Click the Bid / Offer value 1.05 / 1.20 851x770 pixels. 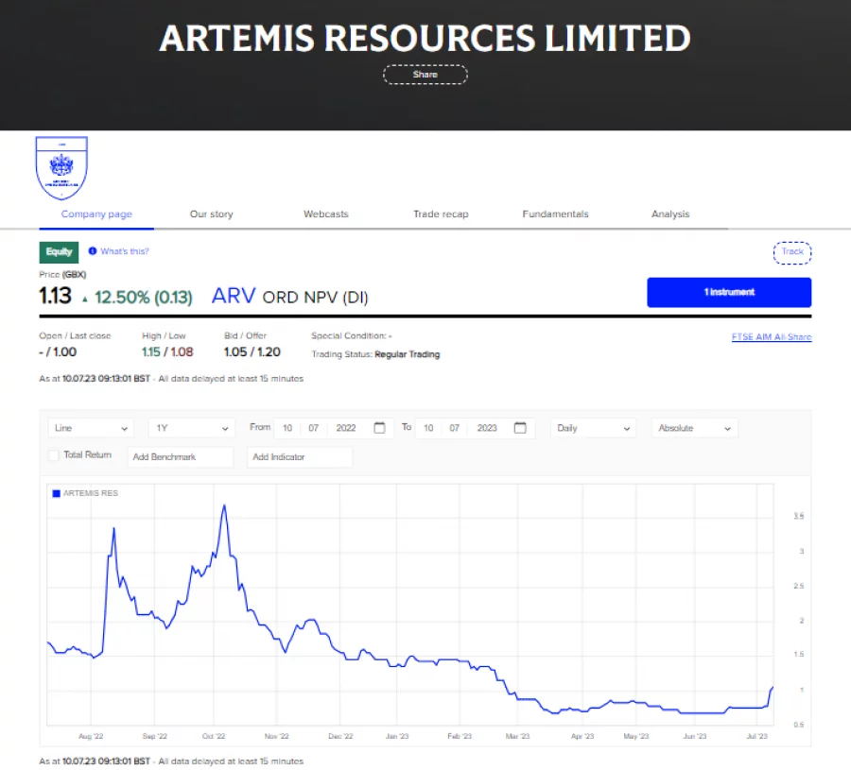[x=252, y=351]
